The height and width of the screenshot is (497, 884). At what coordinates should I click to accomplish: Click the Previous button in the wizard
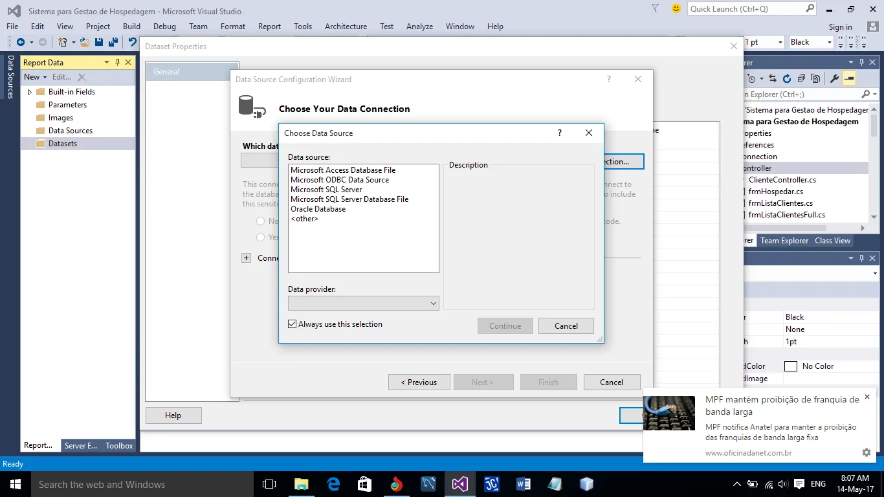[x=419, y=382]
